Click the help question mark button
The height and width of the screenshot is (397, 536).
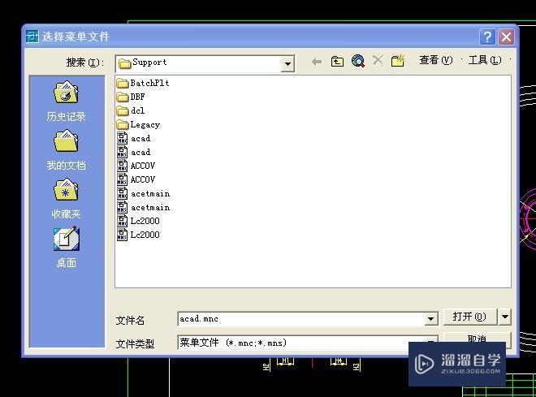[x=487, y=37]
